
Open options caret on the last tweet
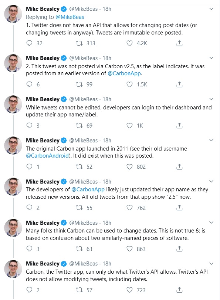(x=211, y=263)
